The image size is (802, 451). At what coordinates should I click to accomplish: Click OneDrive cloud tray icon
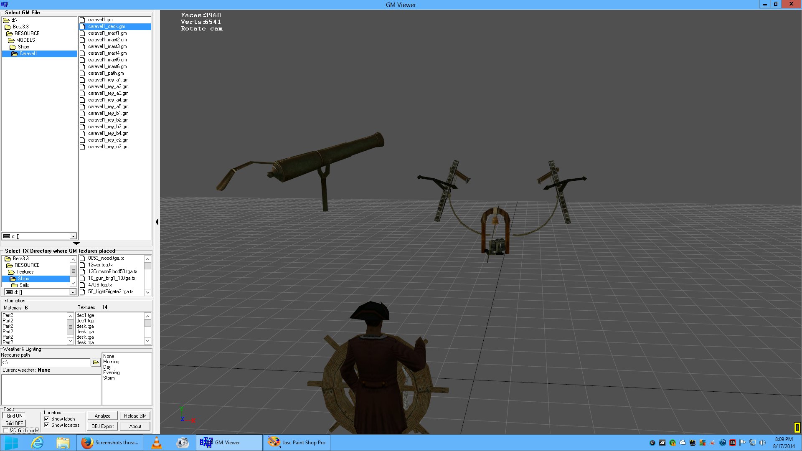click(x=683, y=443)
